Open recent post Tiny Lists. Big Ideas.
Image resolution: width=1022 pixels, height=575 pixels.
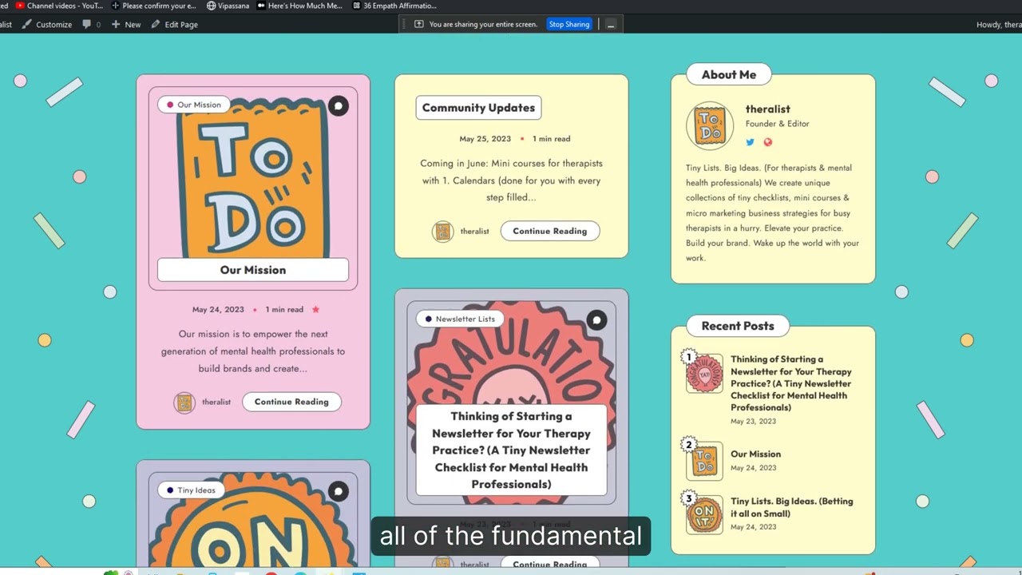pyautogui.click(x=792, y=507)
